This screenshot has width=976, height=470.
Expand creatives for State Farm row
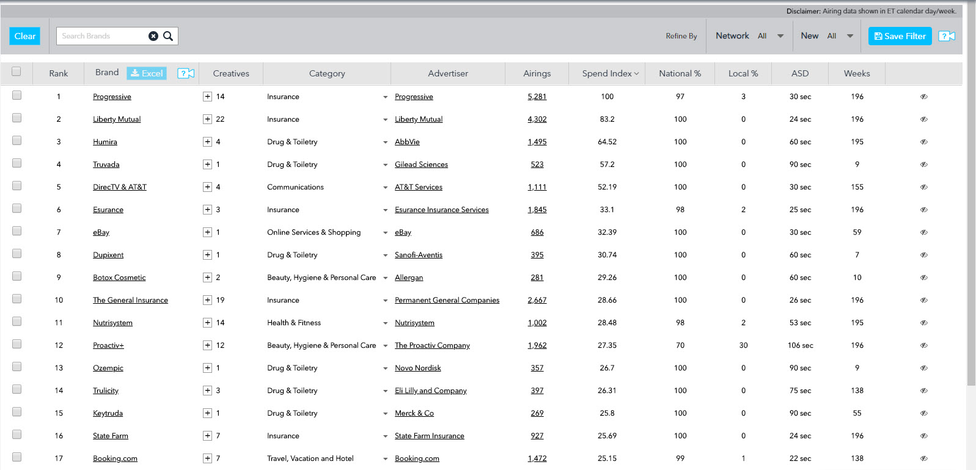point(208,436)
